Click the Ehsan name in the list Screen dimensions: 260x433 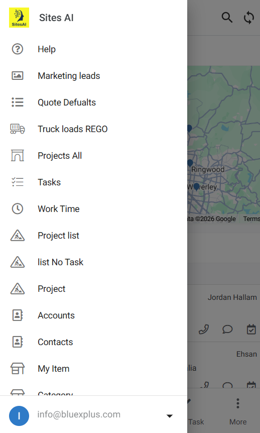(246, 354)
